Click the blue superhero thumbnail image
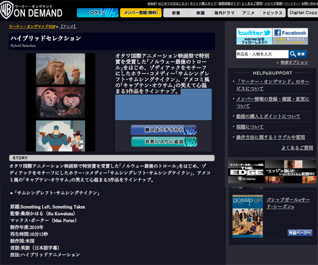The height and width of the screenshot is (265, 318). coord(61,136)
